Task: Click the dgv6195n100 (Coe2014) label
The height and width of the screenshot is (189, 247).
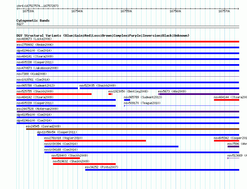Action: 34,115
